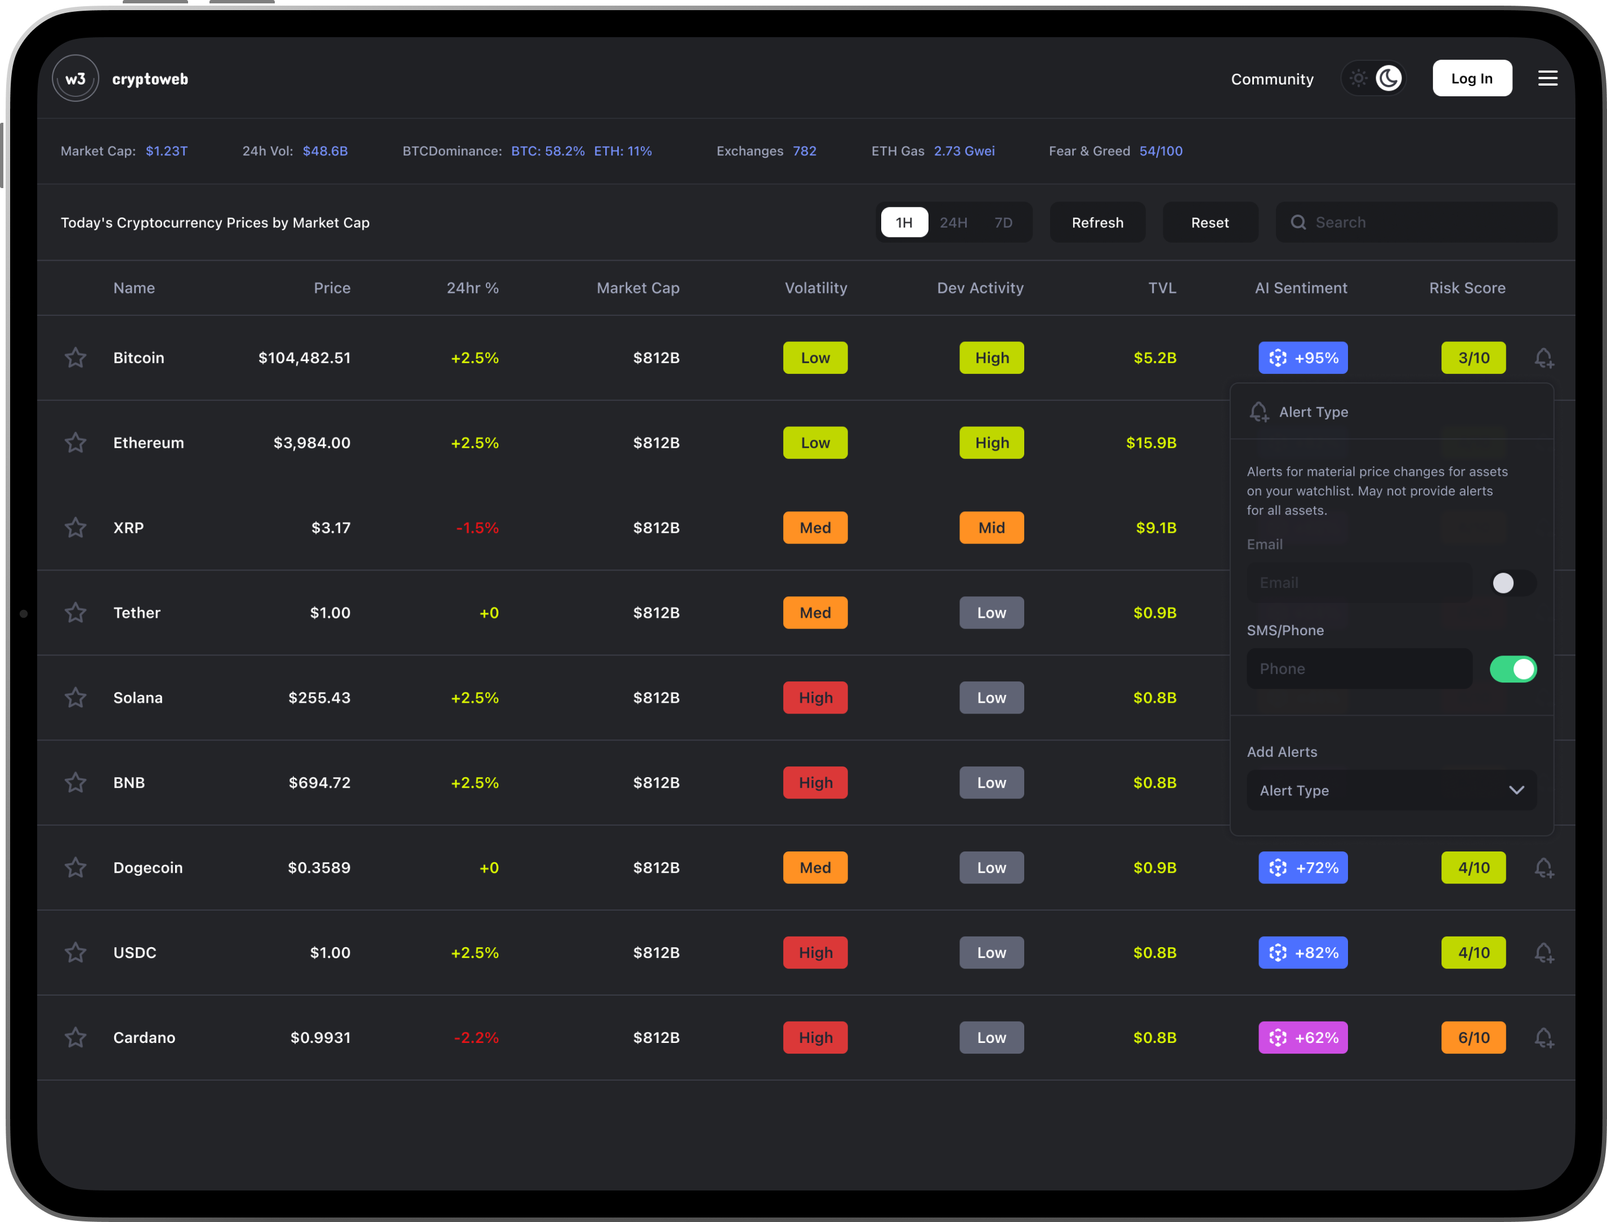Click the Alert Type dropdown chevron
Screen dimensions: 1607x1222
[1516, 790]
